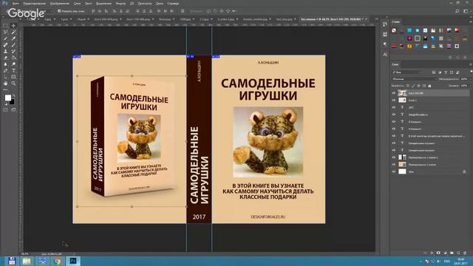Open File Explorer from the taskbar
This screenshot has height=266, width=473.
27,261
